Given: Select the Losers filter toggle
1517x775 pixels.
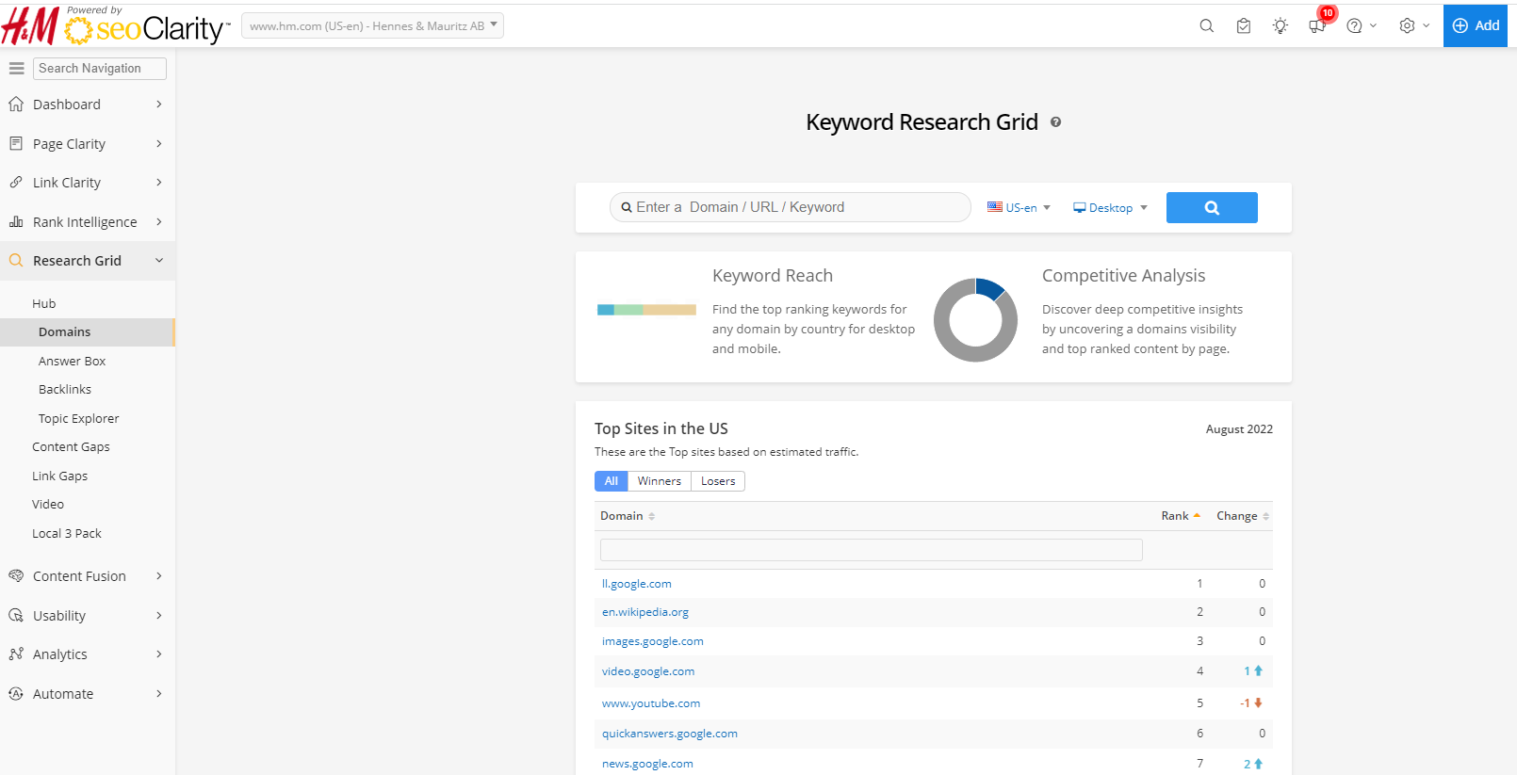Looking at the screenshot, I should tap(717, 481).
